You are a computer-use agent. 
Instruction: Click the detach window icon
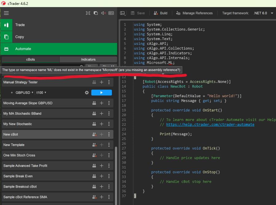[x=96, y=13]
